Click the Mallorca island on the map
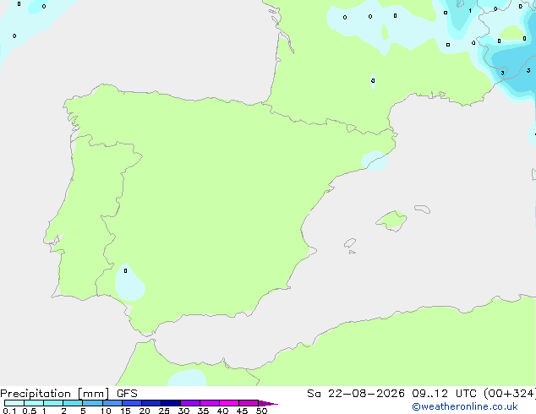The image size is (536, 414). (392, 221)
